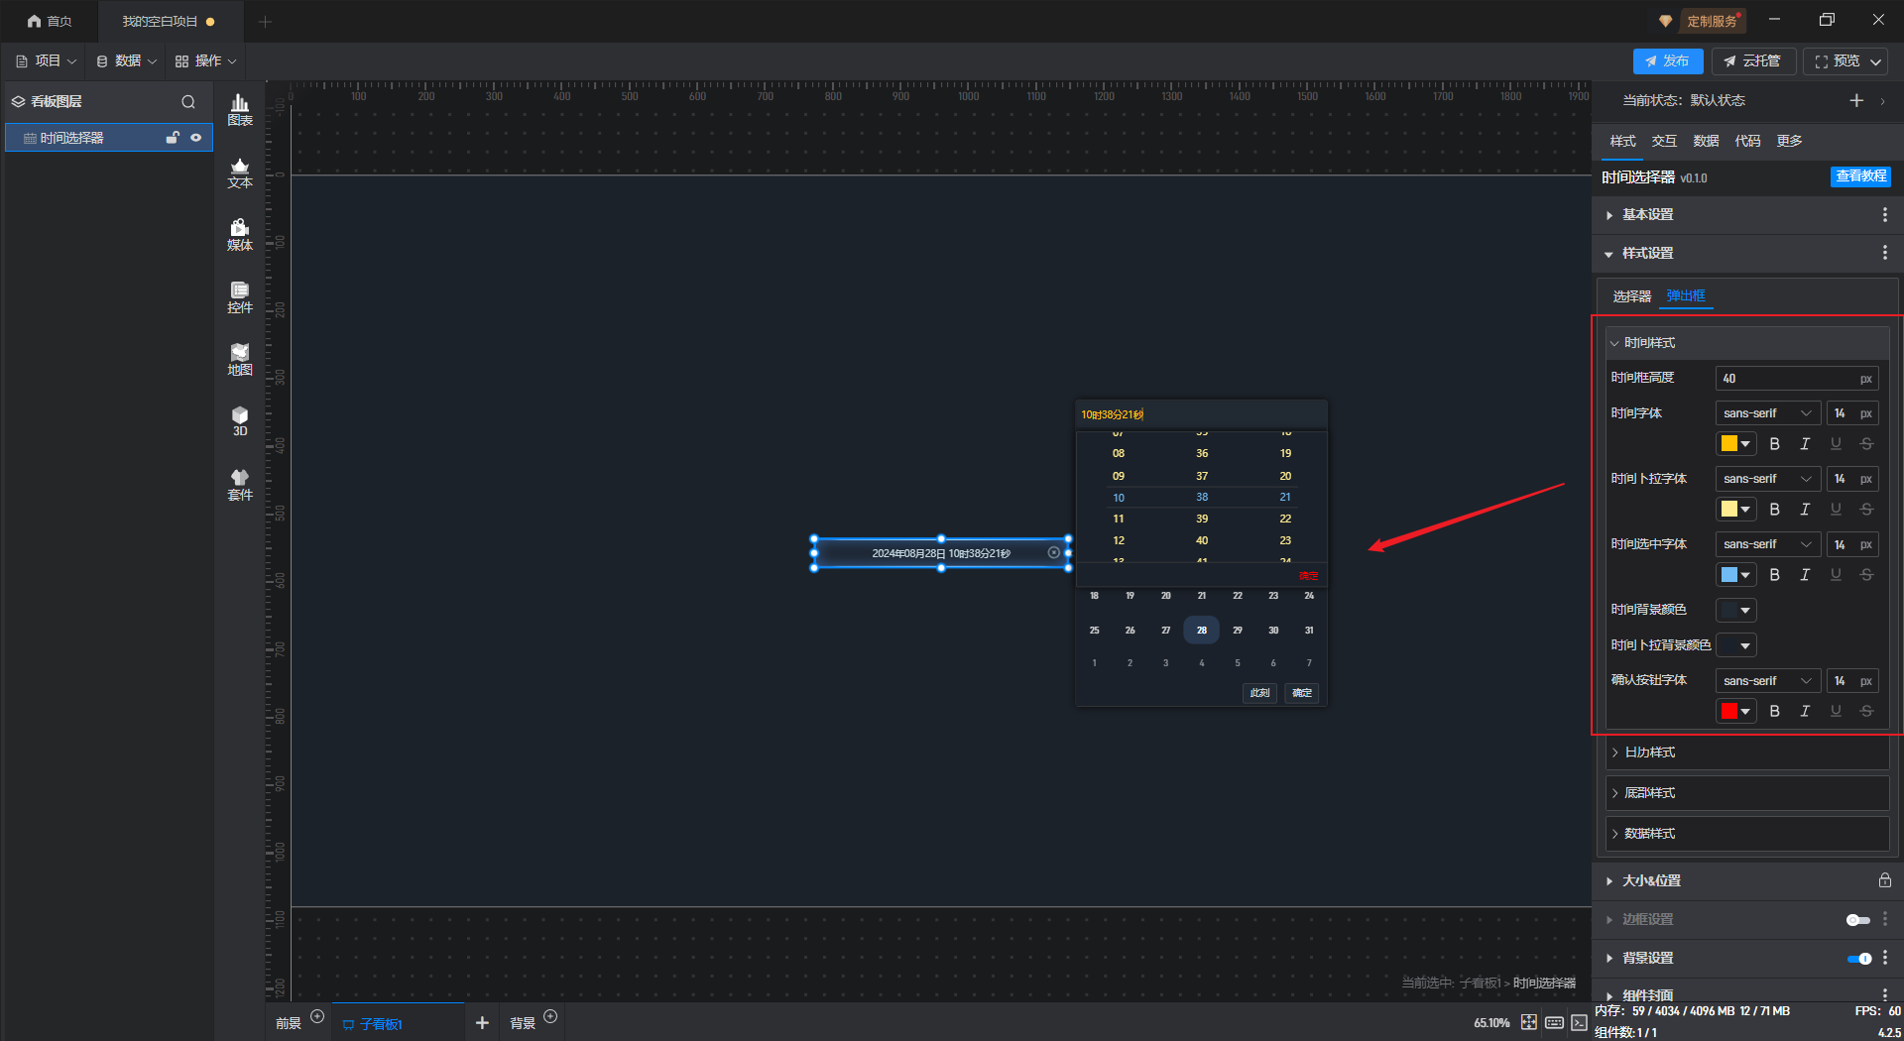The height and width of the screenshot is (1041, 1904).
Task: Toggle strikethrough for 确认按钮字体
Action: (1866, 711)
